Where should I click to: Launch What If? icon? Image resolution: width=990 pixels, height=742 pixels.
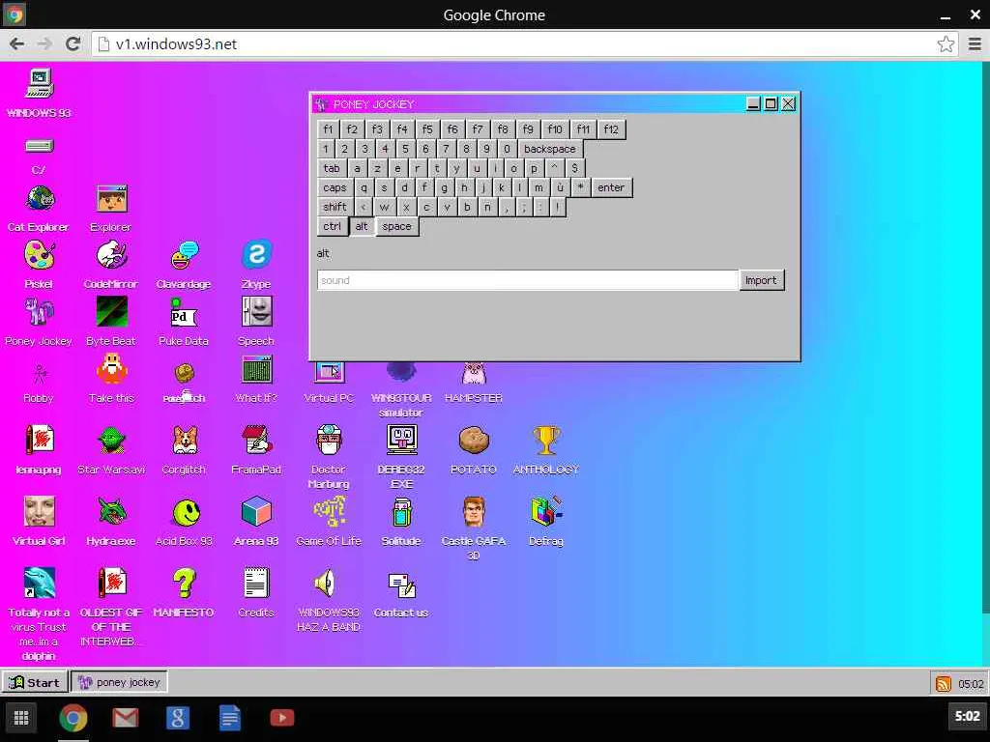[x=256, y=370]
